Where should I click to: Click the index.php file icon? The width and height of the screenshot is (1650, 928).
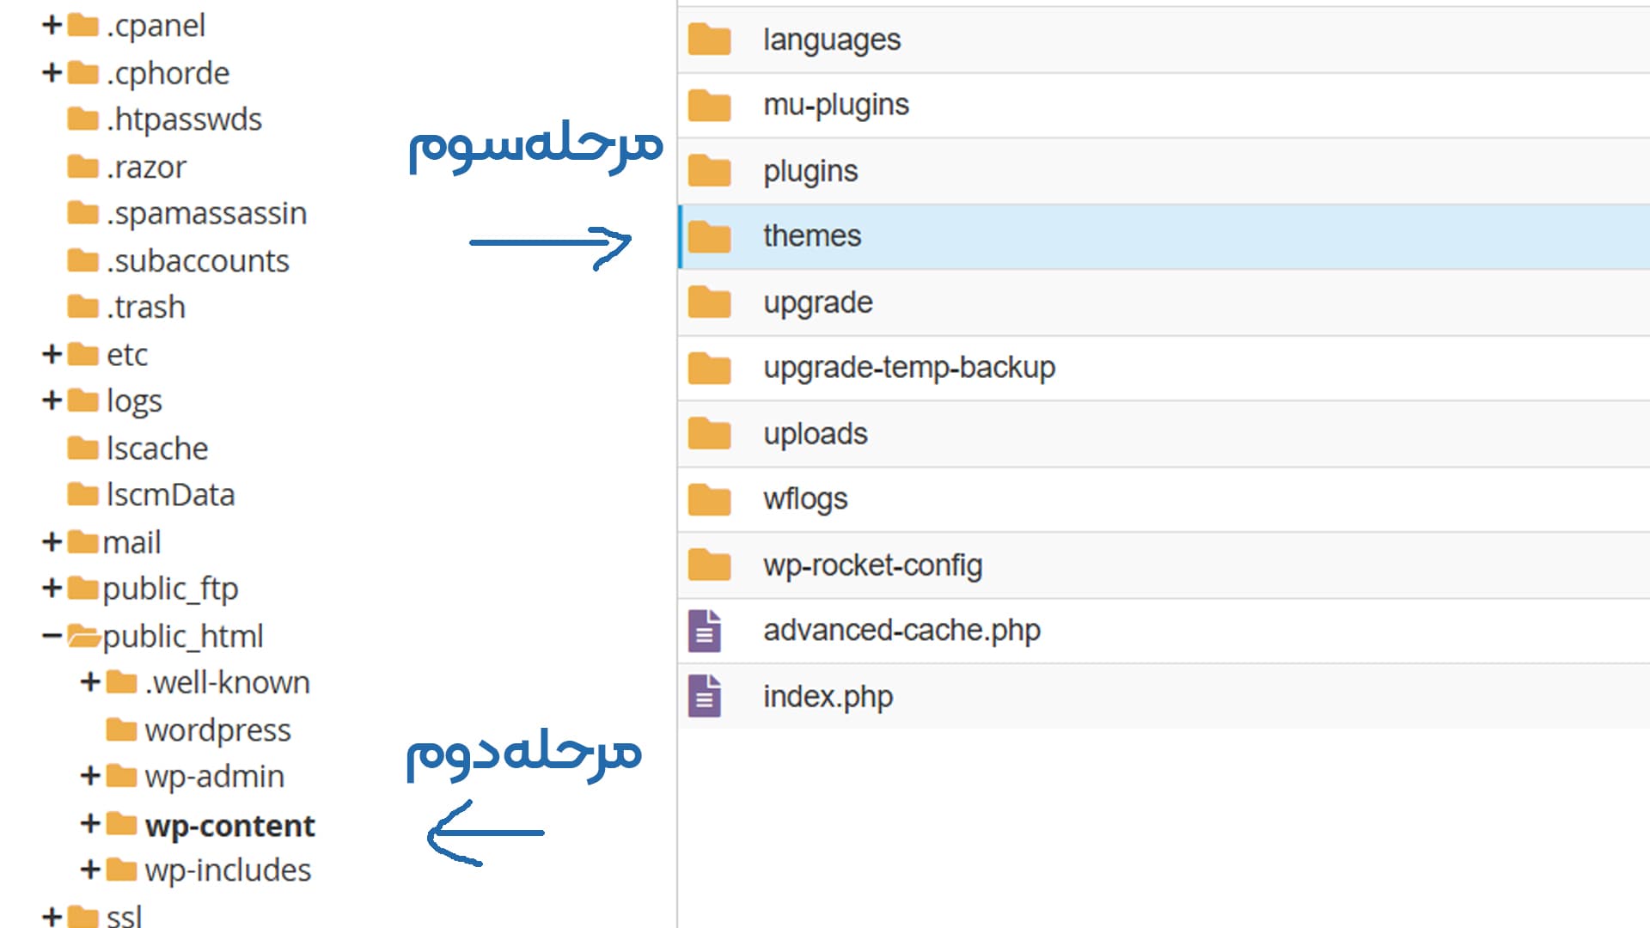coord(705,696)
